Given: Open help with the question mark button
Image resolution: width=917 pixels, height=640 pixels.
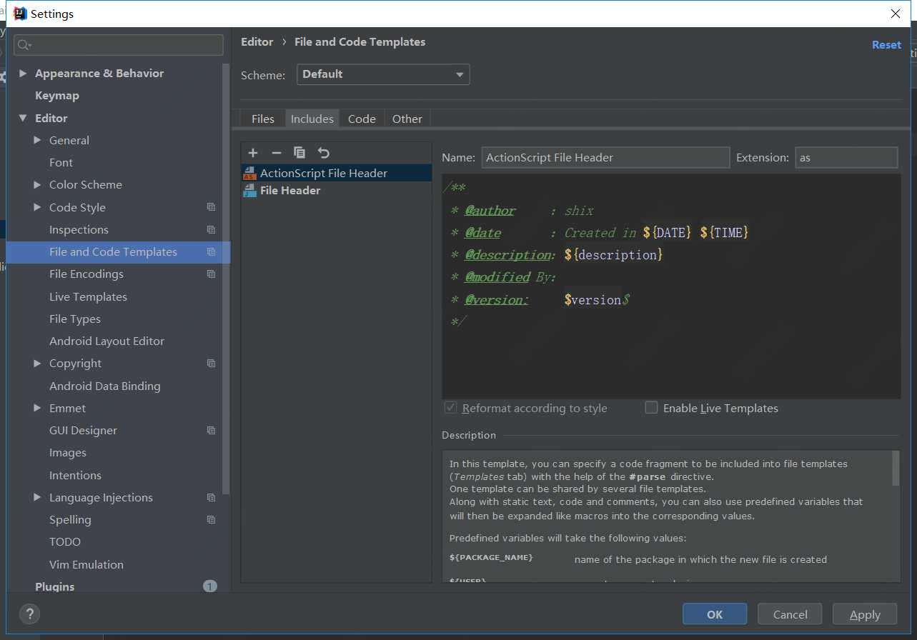Looking at the screenshot, I should [29, 614].
